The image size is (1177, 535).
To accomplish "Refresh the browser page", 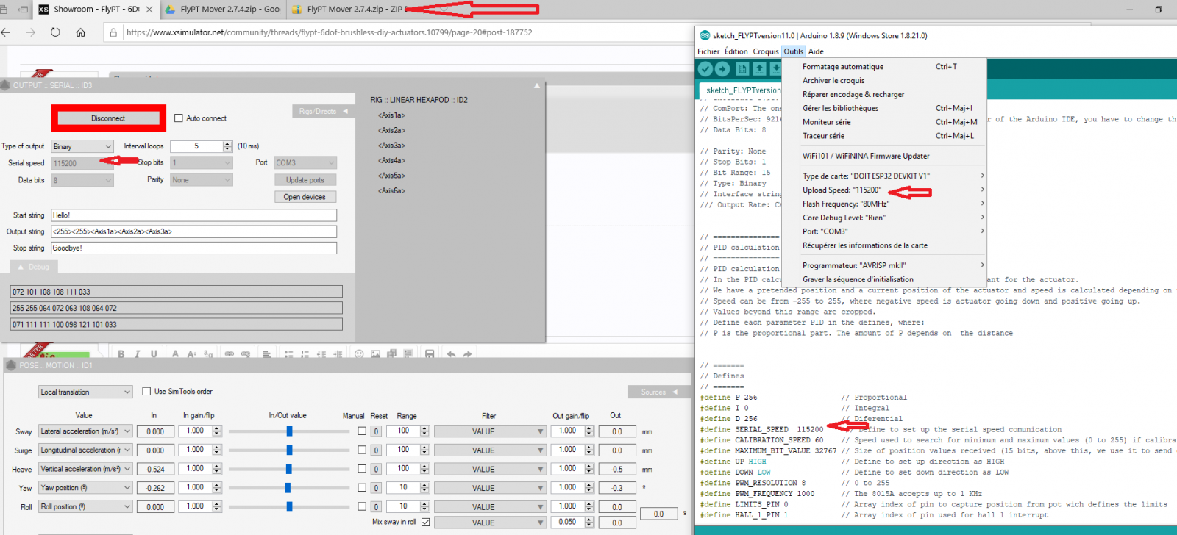I will pos(55,32).
